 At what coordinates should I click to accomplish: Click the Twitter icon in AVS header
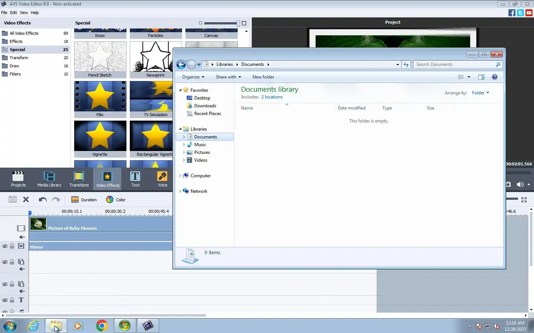(520, 13)
